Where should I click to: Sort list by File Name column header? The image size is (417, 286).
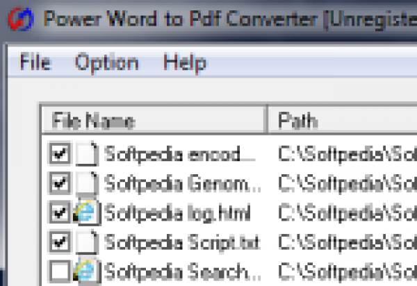[153, 121]
